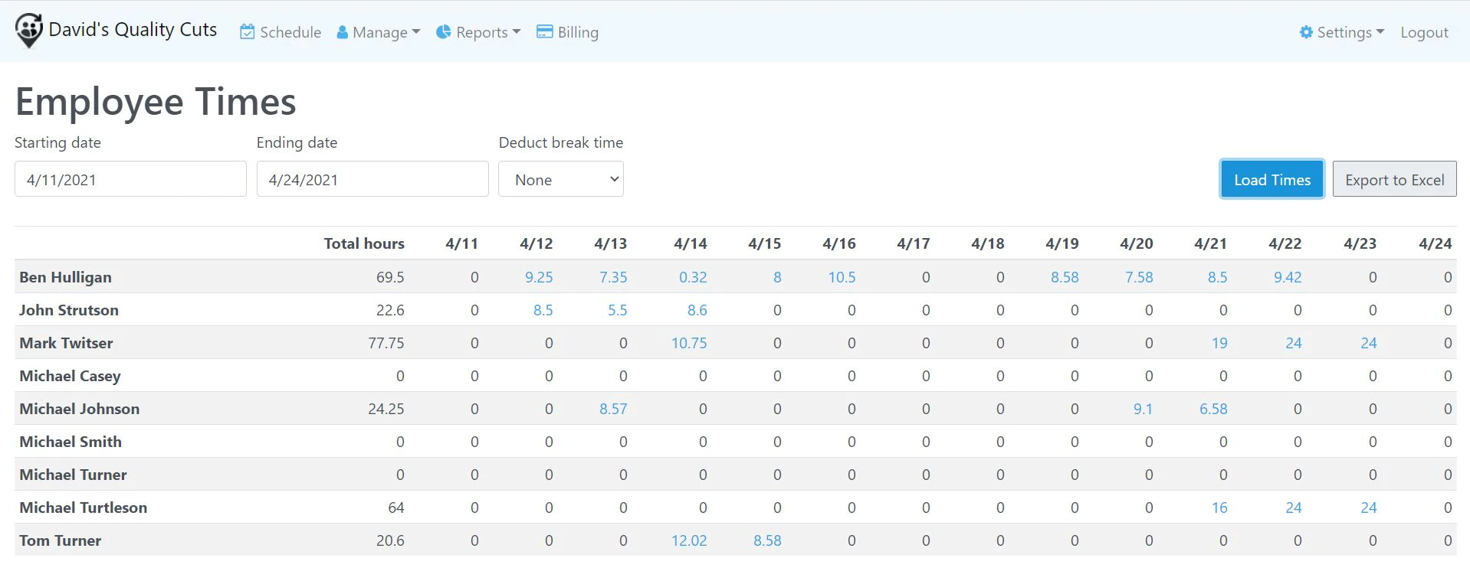Screen dimensions: 1470x581
Task: Open the Schedule page
Action: pyautogui.click(x=281, y=32)
